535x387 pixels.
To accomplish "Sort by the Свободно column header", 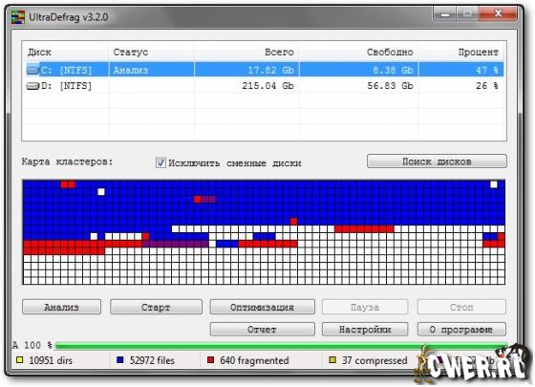I will tap(358, 53).
